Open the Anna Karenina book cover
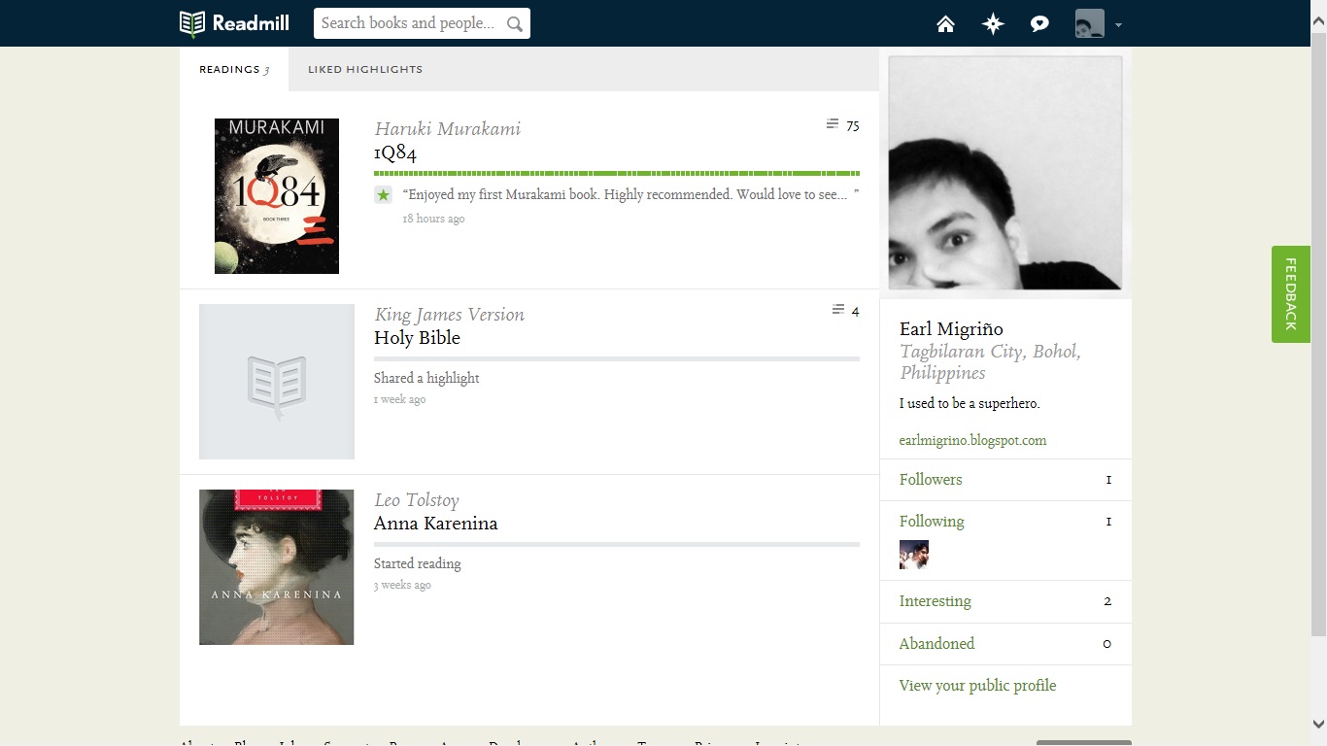The height and width of the screenshot is (746, 1327). coord(277,567)
